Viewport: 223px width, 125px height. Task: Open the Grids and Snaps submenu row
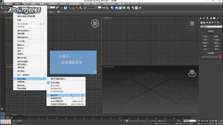[30, 79]
